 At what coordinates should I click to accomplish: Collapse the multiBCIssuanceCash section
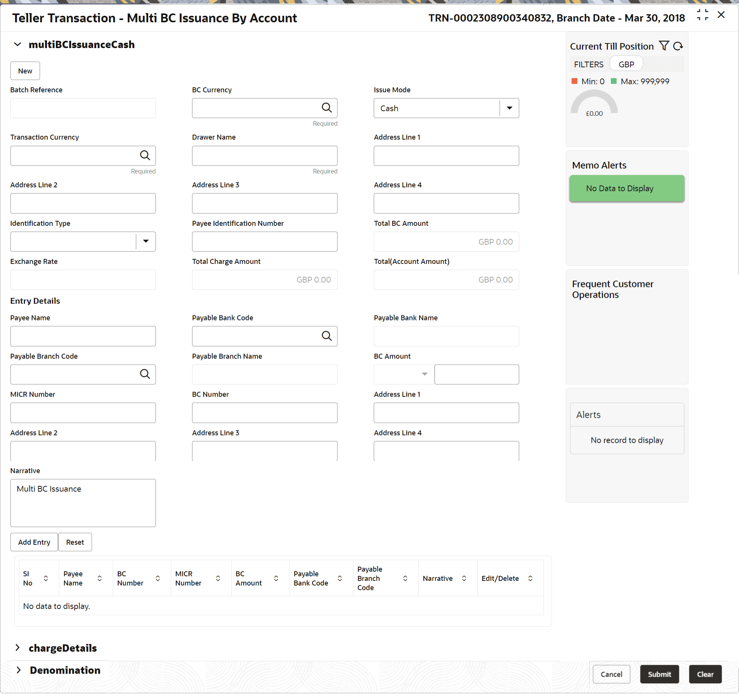coord(18,45)
